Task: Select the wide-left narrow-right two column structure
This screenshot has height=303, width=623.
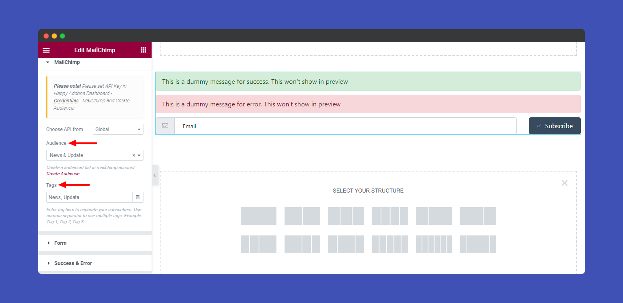Action: point(478,216)
